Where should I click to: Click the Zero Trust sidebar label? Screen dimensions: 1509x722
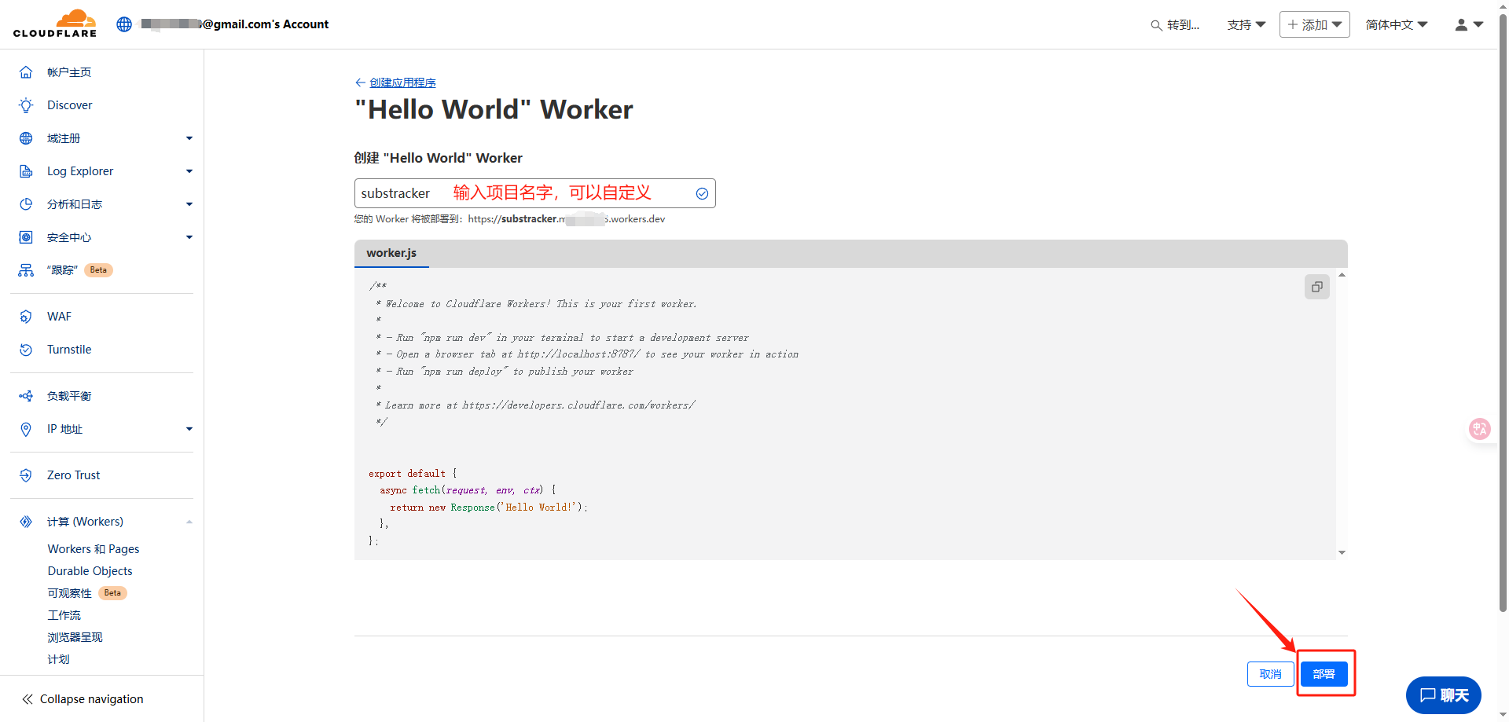click(x=74, y=475)
